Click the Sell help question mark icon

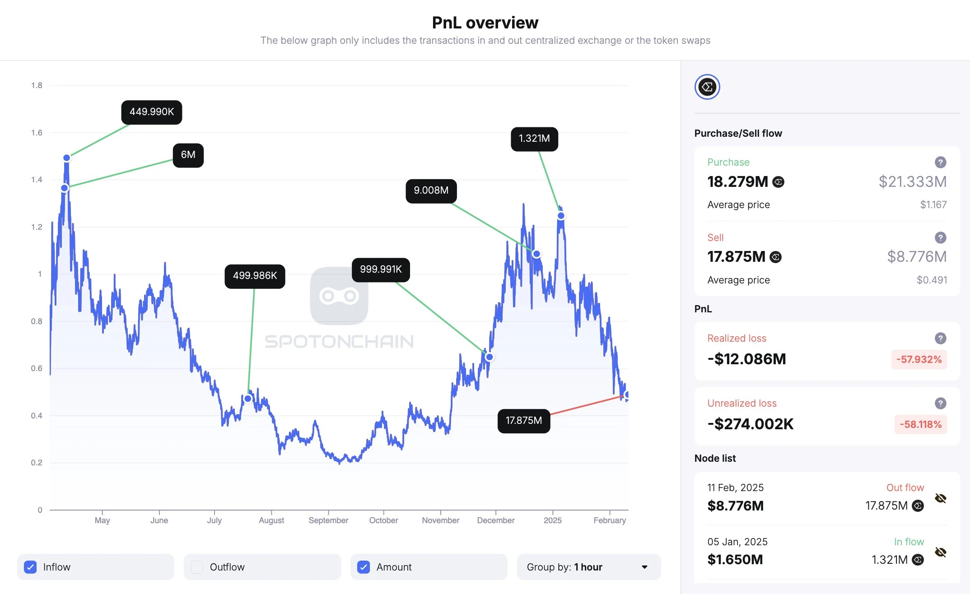[x=940, y=237]
